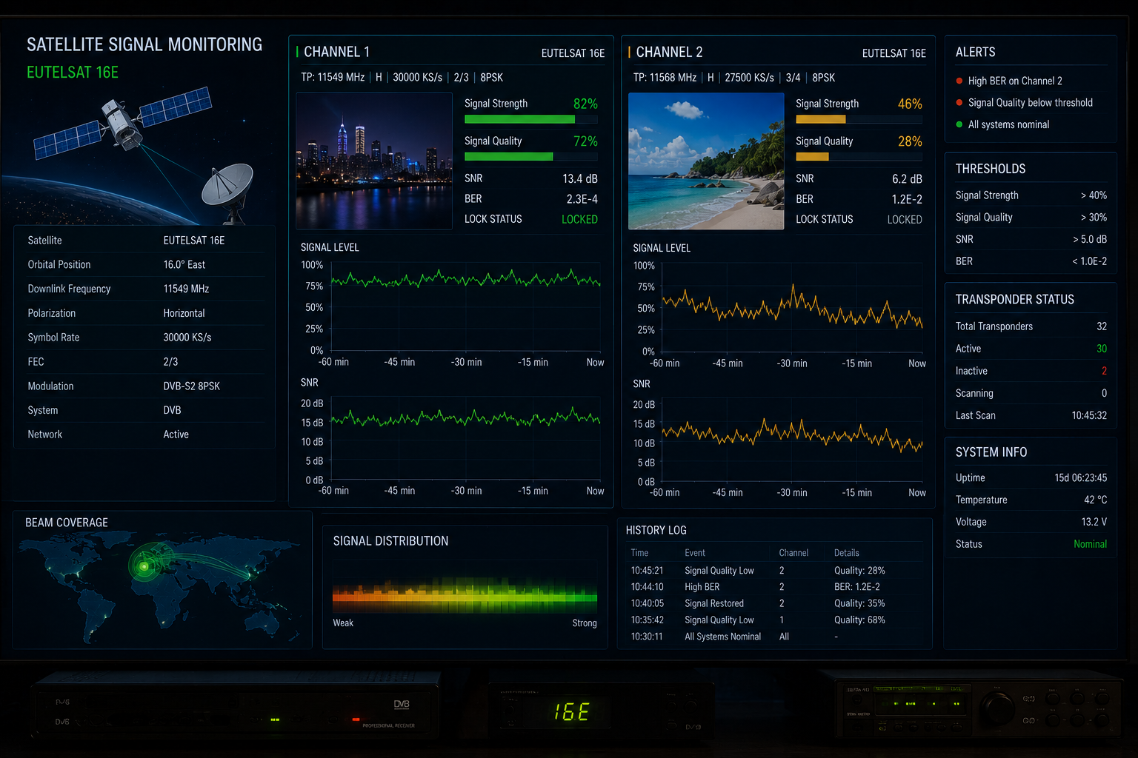The image size is (1138, 758).
Task: Click the Voltage value 13.2 V
Action: pos(1094,522)
